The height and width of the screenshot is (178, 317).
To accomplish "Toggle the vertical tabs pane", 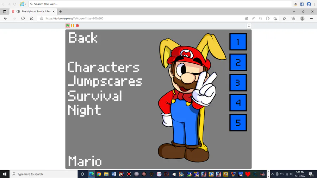I will pos(5,12).
